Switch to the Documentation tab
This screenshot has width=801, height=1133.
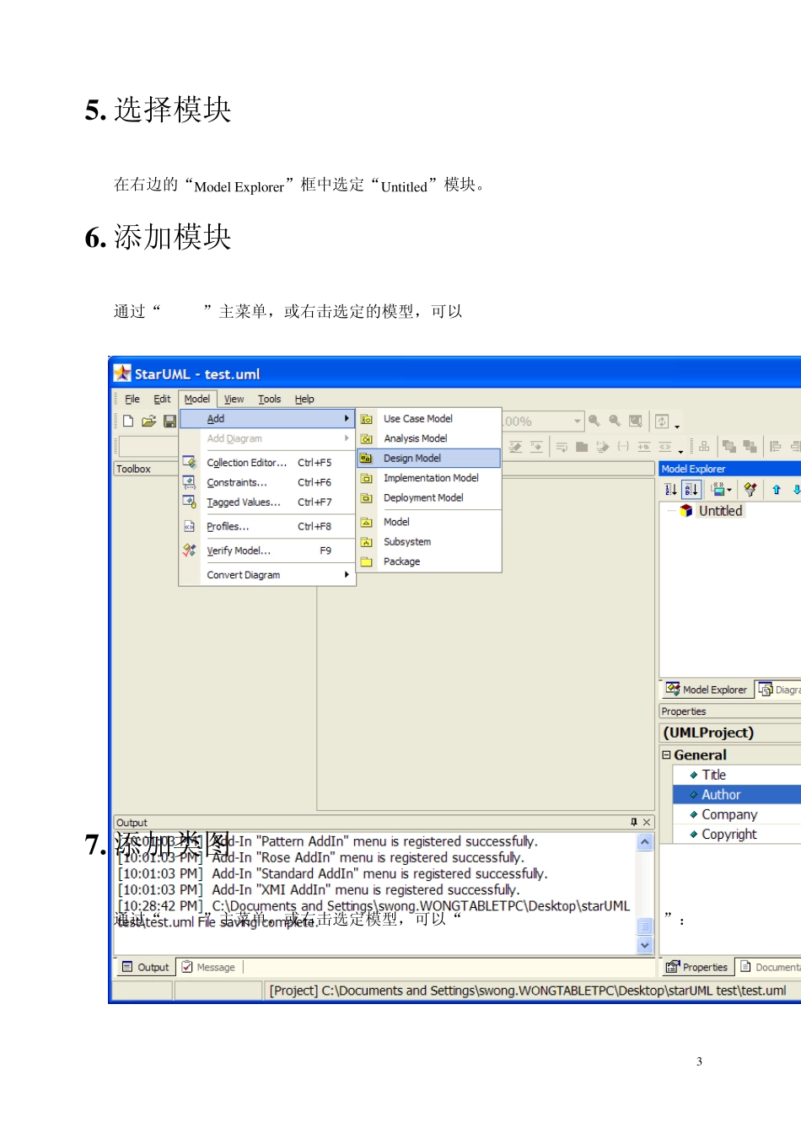pyautogui.click(x=770, y=967)
